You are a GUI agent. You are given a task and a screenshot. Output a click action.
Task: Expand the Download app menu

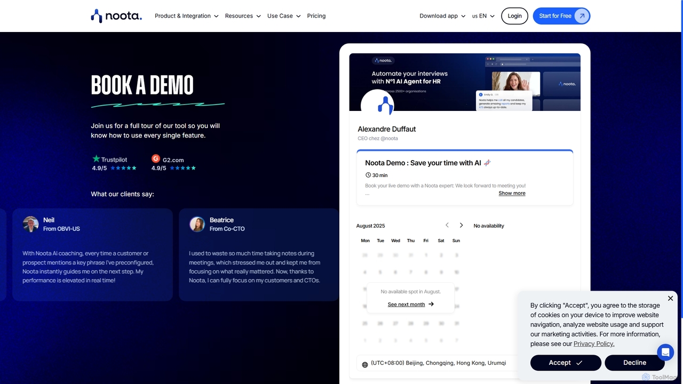coord(442,16)
